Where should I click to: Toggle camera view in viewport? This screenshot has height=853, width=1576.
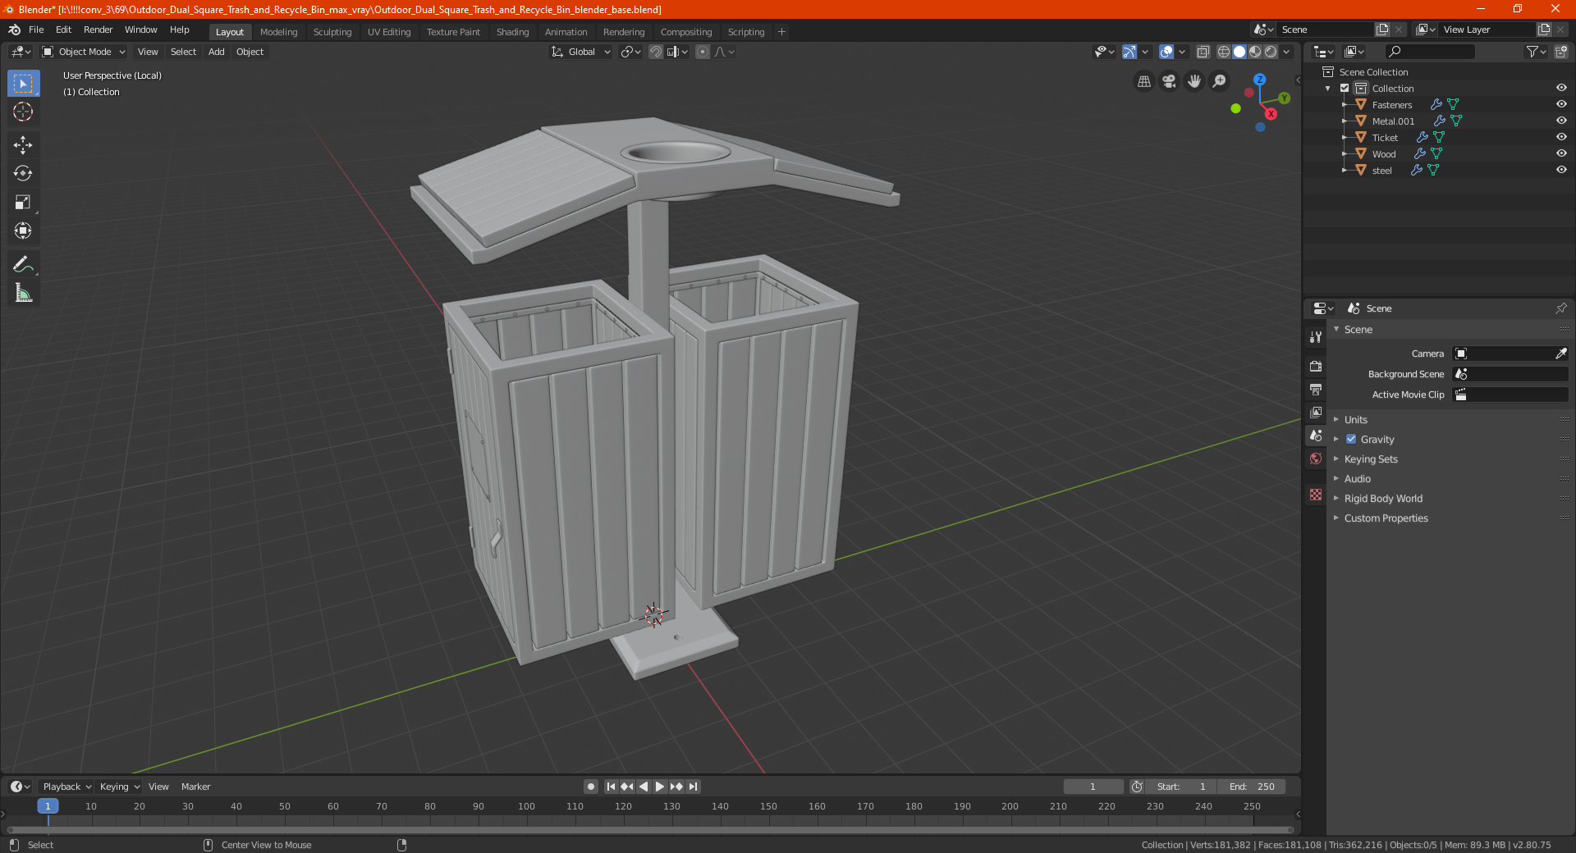click(x=1169, y=81)
